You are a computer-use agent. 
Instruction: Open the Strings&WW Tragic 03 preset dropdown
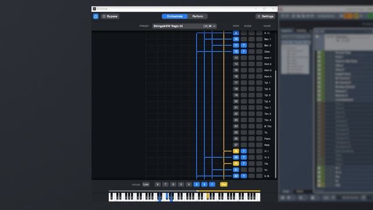point(184,26)
